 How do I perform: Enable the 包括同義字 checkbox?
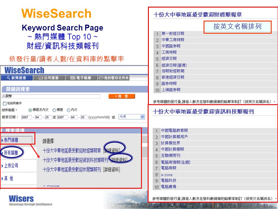pyautogui.click(x=5, y=103)
